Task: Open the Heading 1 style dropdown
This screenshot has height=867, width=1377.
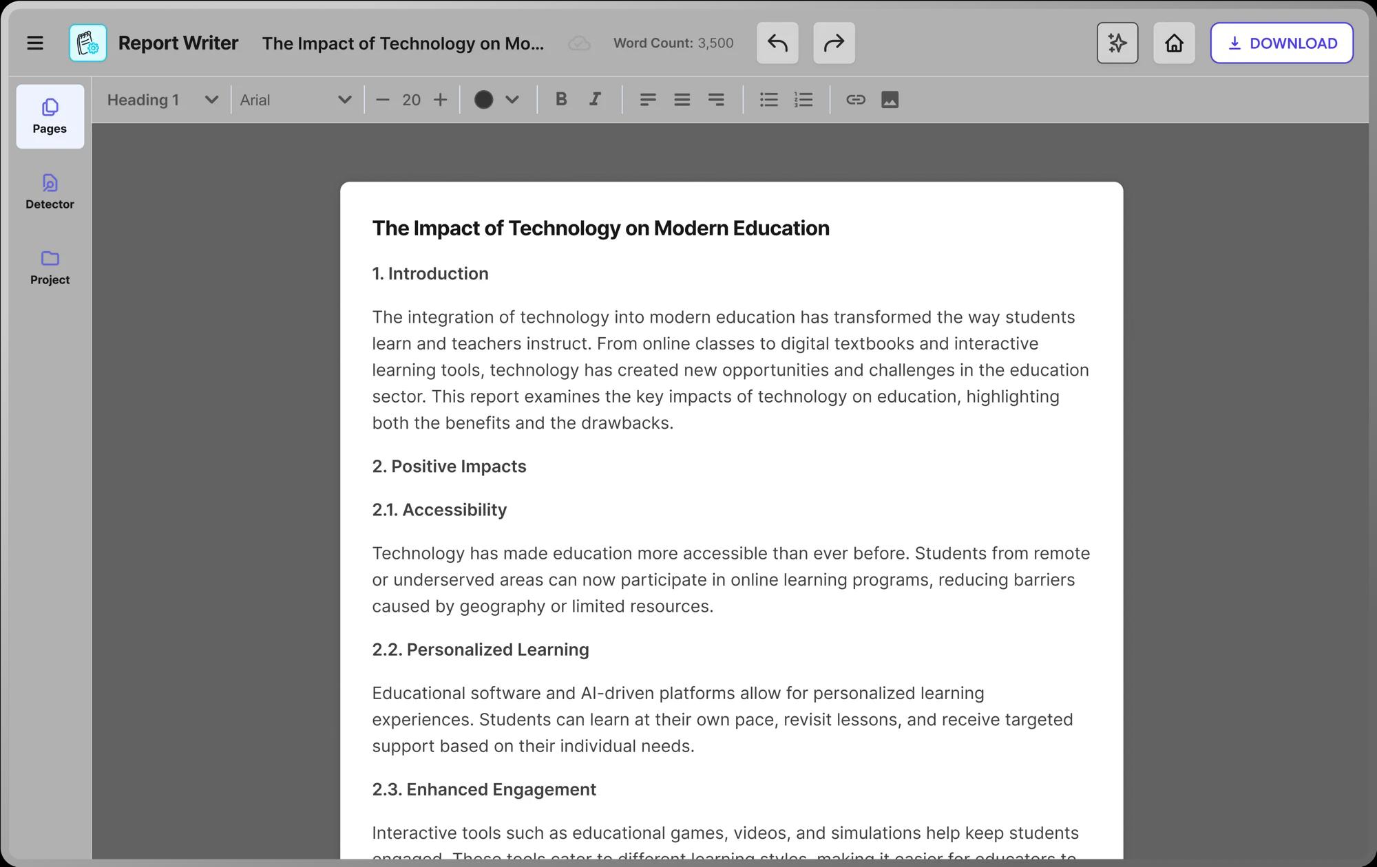Action: pyautogui.click(x=162, y=100)
